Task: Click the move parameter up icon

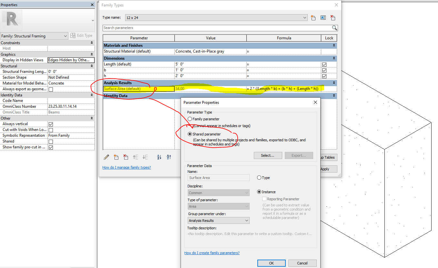Action: coord(135,157)
